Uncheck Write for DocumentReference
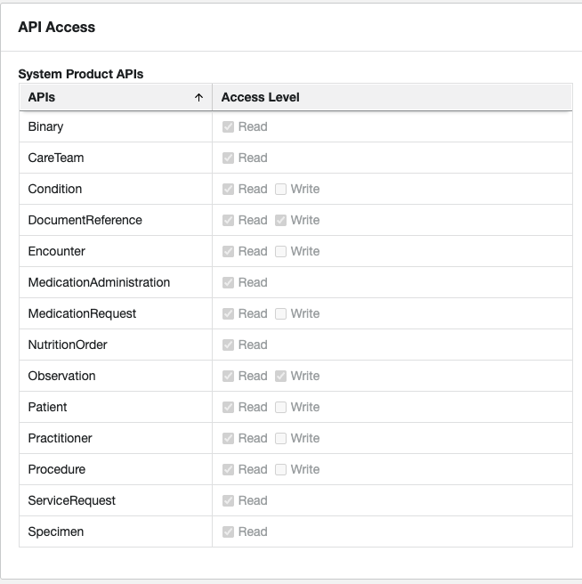The image size is (582, 584). (x=280, y=221)
